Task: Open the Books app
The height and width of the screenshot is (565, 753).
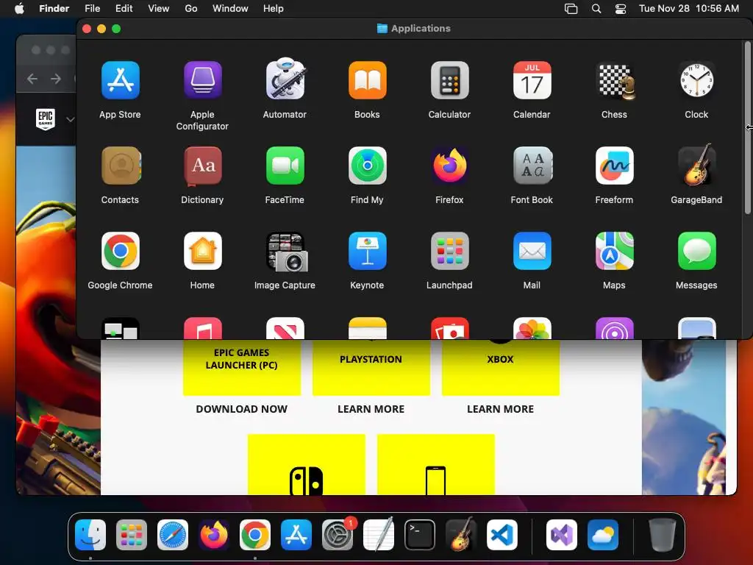Action: tap(367, 80)
